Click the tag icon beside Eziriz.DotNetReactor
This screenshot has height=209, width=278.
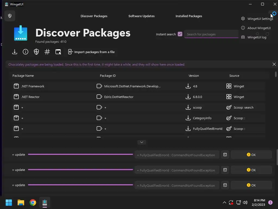coord(99,97)
